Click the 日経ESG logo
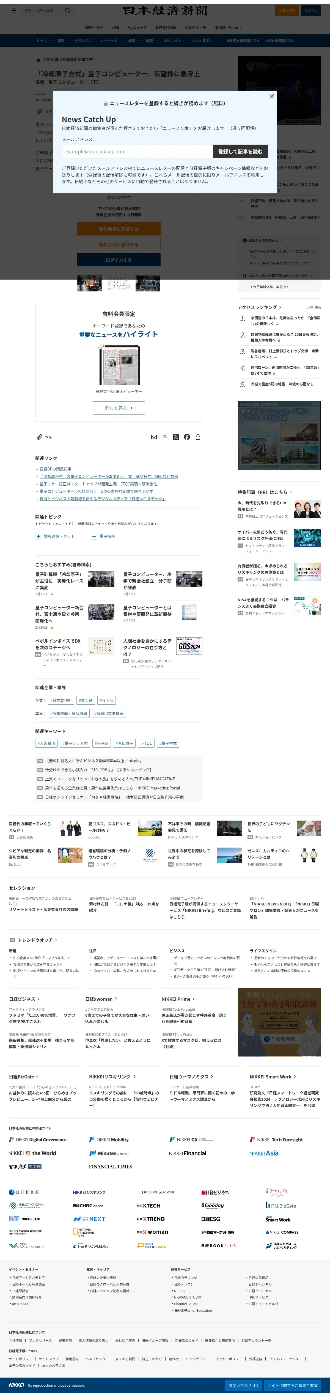Screen dimensions: 330x1393 (211, 1219)
